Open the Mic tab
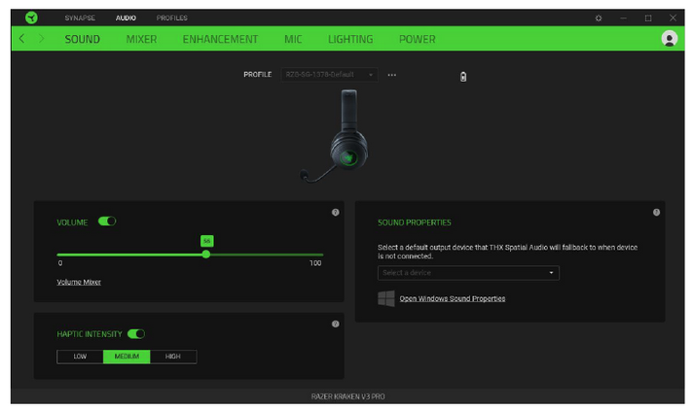This screenshot has height=410, width=692. [x=293, y=39]
